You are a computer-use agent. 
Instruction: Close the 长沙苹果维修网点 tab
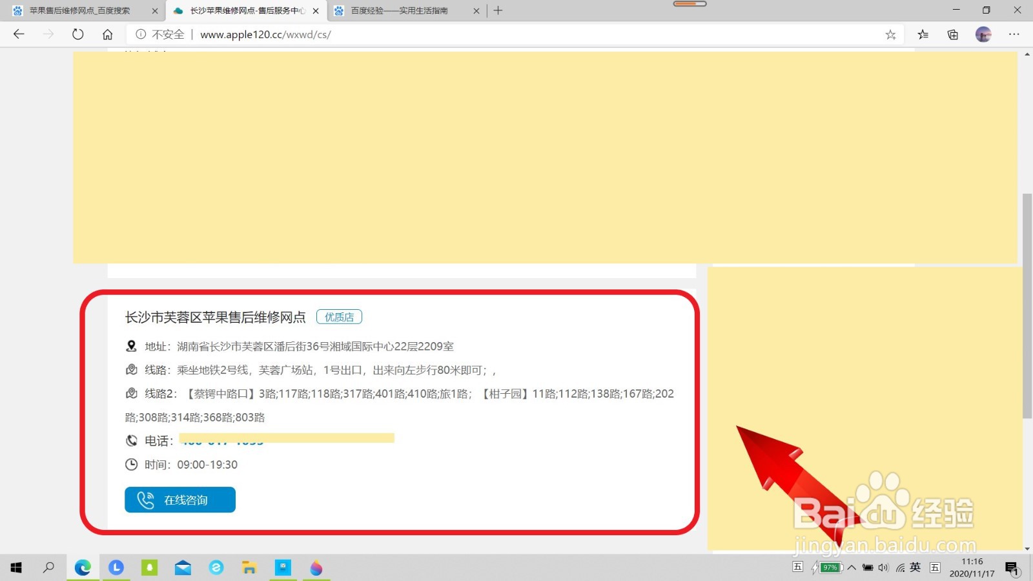[x=316, y=11]
